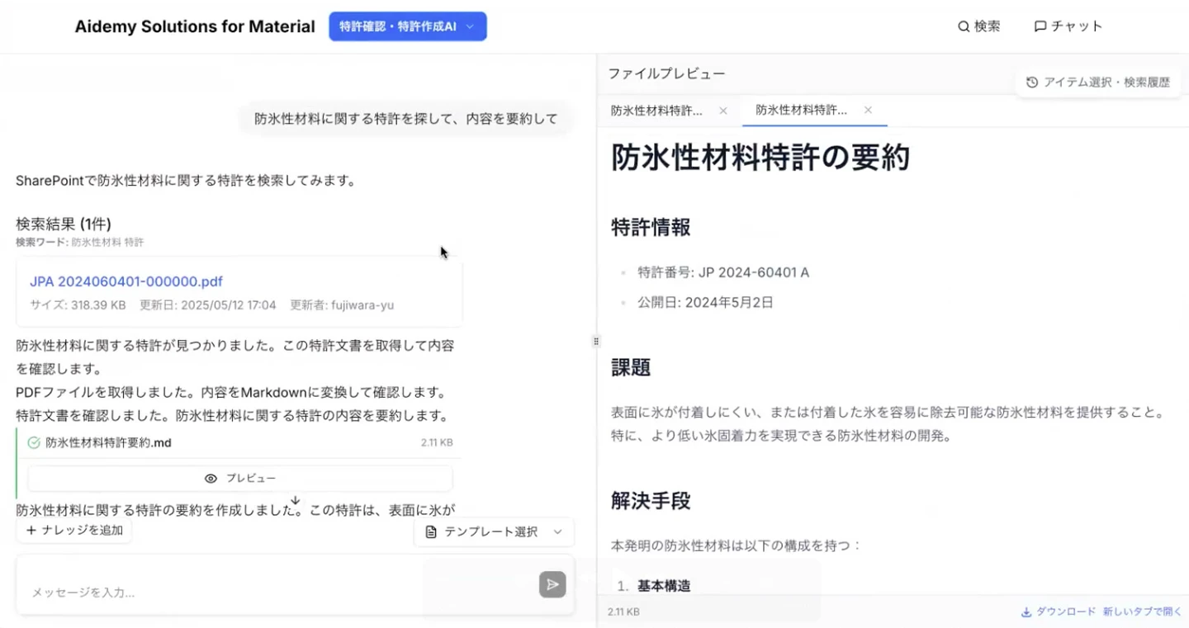Open the テンプレート選択 dropdown
The image size is (1189, 628).
tap(494, 531)
